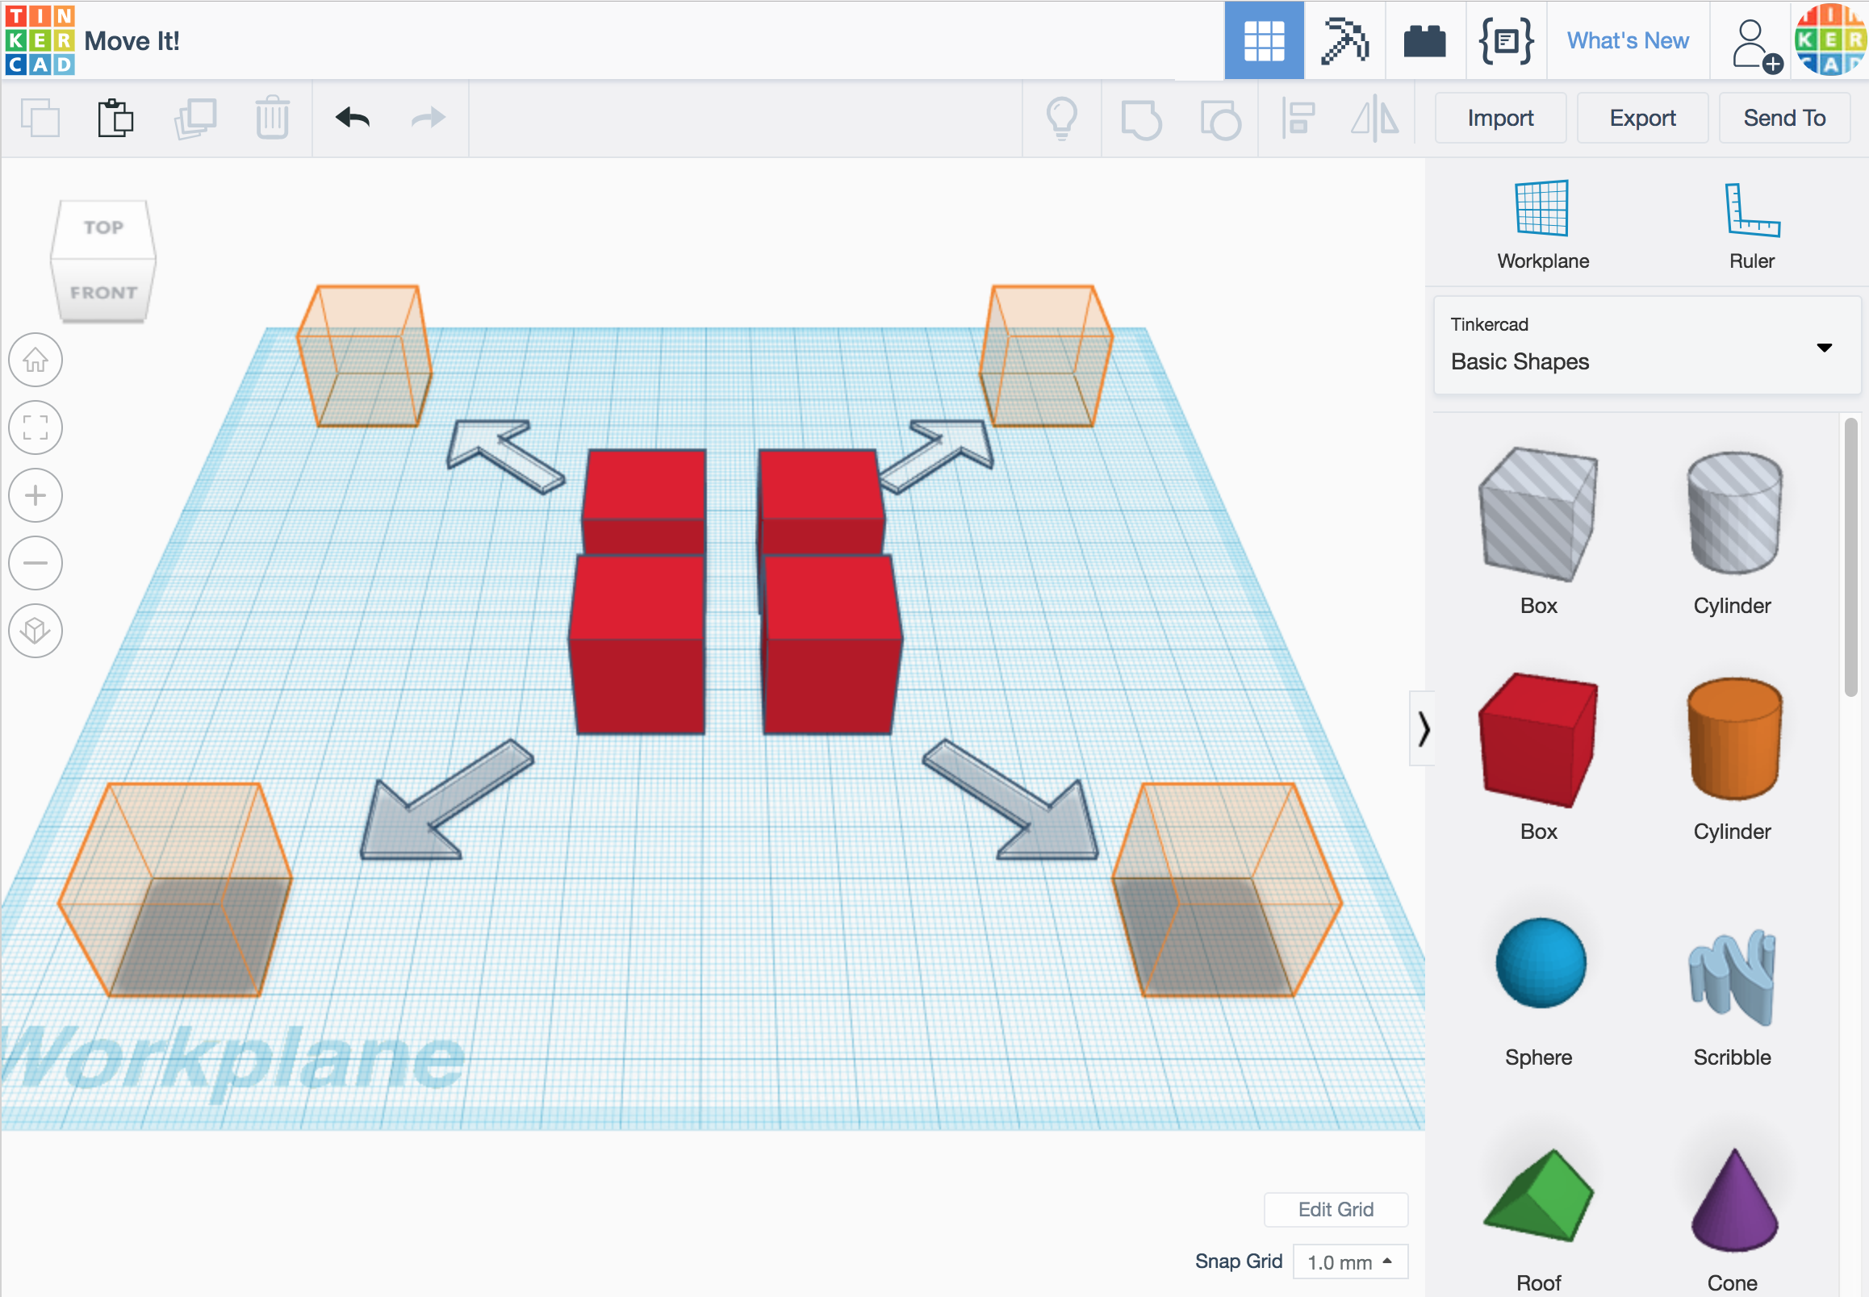Select the Ruler tool

(1752, 225)
